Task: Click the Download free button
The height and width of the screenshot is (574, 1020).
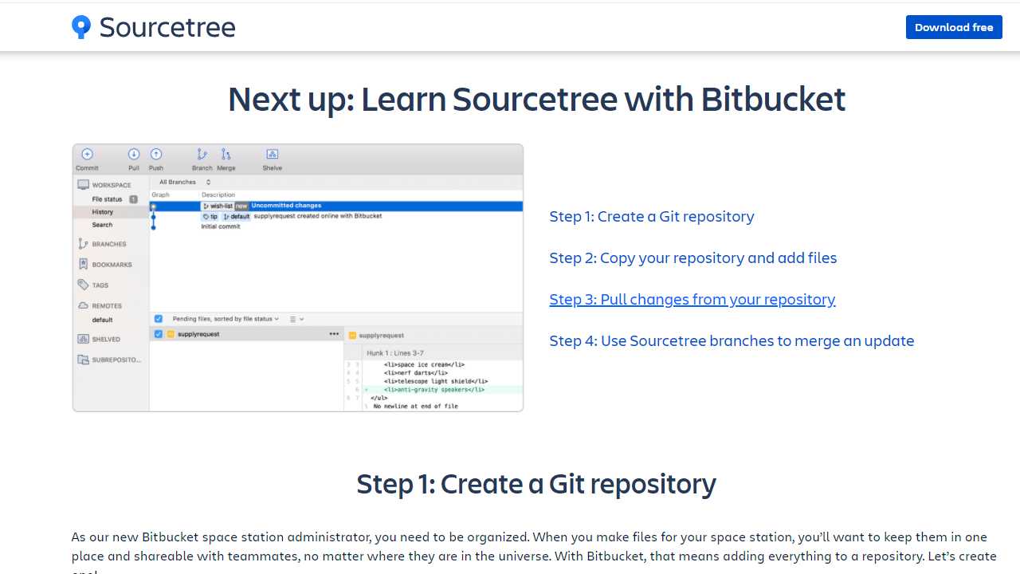Action: 954,26
